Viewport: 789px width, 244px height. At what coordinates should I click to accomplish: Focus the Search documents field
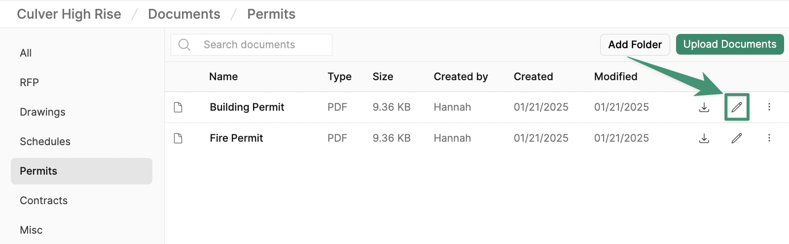coord(251,45)
